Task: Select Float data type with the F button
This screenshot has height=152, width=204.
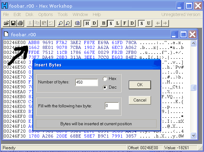Action: [x=125, y=23]
